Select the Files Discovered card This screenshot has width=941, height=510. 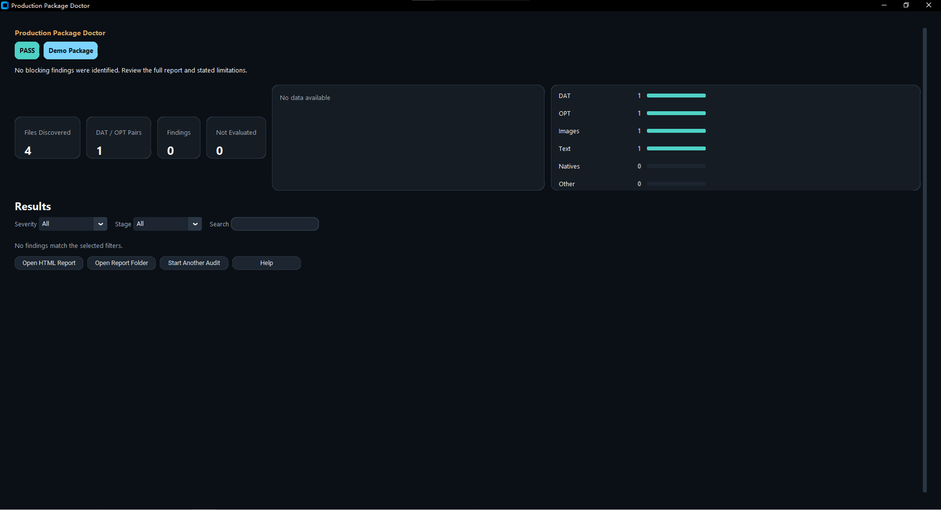(48, 138)
